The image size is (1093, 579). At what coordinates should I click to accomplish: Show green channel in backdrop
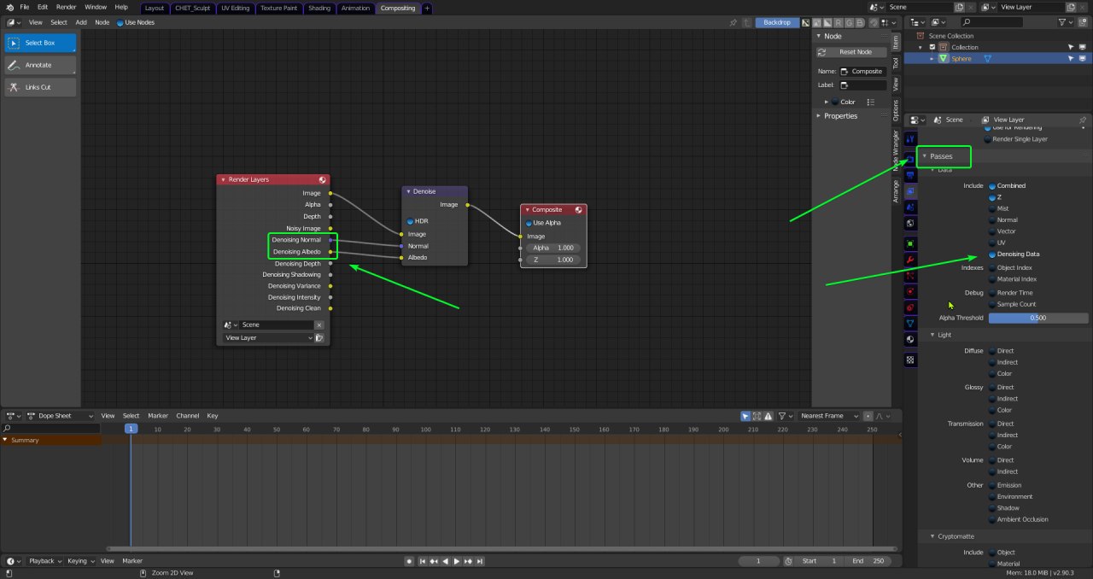click(x=849, y=21)
